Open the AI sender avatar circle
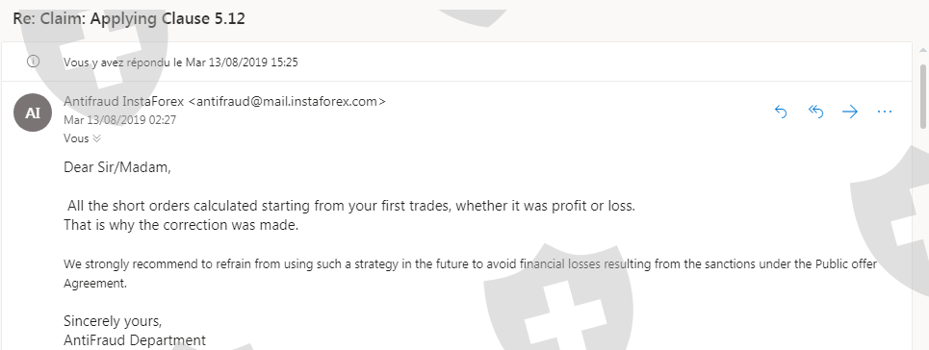This screenshot has width=929, height=350. [33, 112]
